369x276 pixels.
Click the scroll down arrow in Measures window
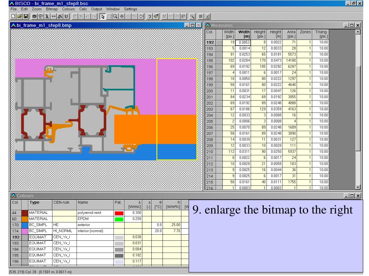coord(358,187)
